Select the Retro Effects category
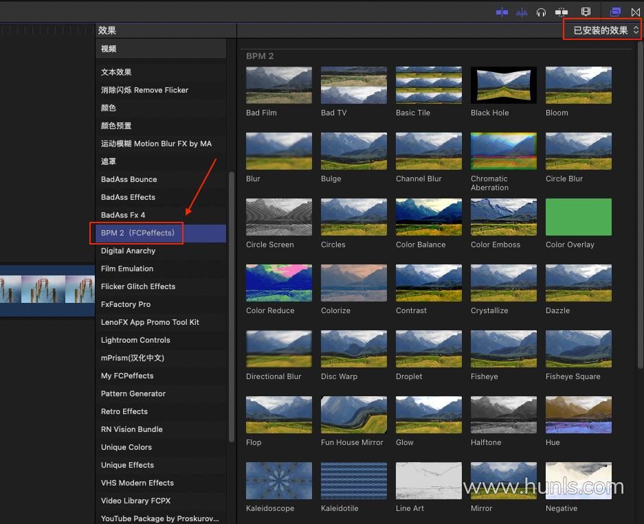The image size is (644, 524). [x=124, y=411]
